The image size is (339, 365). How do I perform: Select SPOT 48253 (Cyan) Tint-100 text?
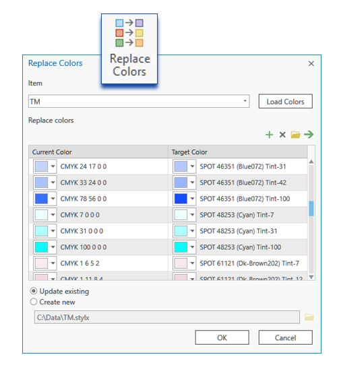point(240,247)
